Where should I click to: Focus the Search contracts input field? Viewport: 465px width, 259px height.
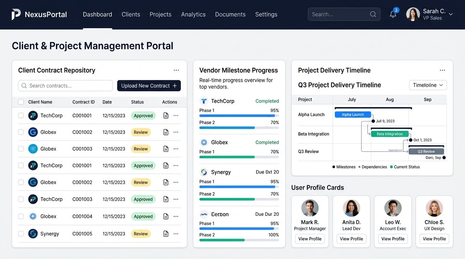66,86
